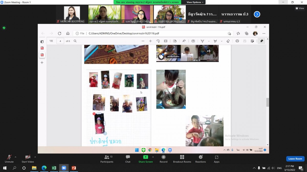
Task: Go to browser home page icon
Action: (68, 33)
